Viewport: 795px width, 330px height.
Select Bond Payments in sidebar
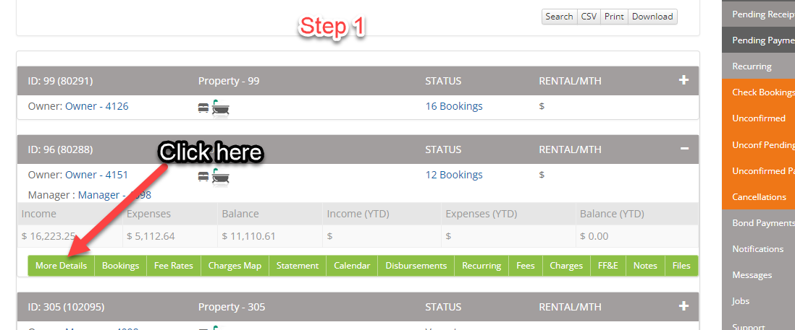pyautogui.click(x=759, y=223)
